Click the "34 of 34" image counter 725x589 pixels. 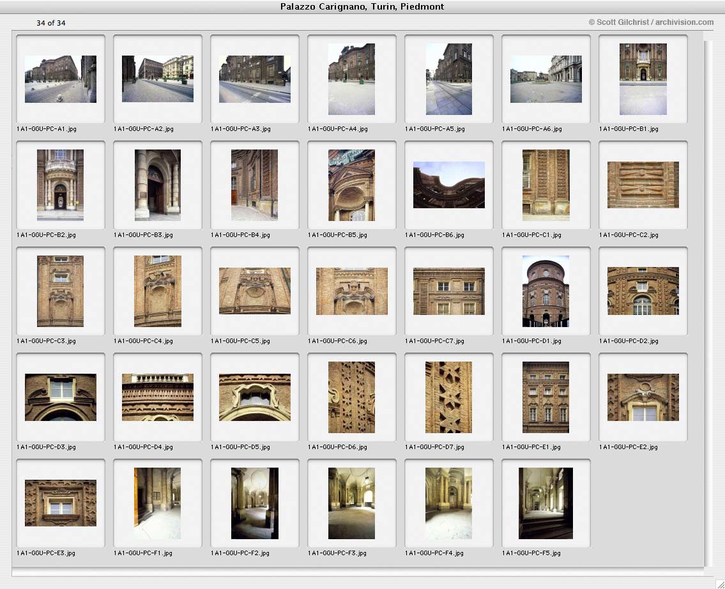pyautogui.click(x=51, y=23)
